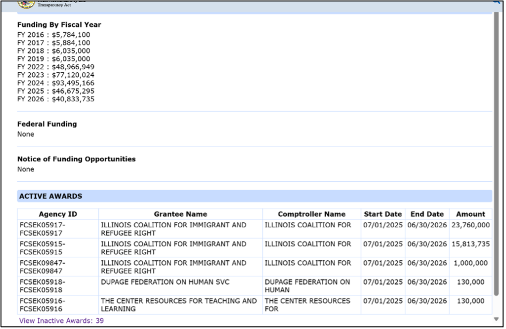506x329 pixels.
Task: Click the Notice of Funding Opportunities heading
Action: 77,159
